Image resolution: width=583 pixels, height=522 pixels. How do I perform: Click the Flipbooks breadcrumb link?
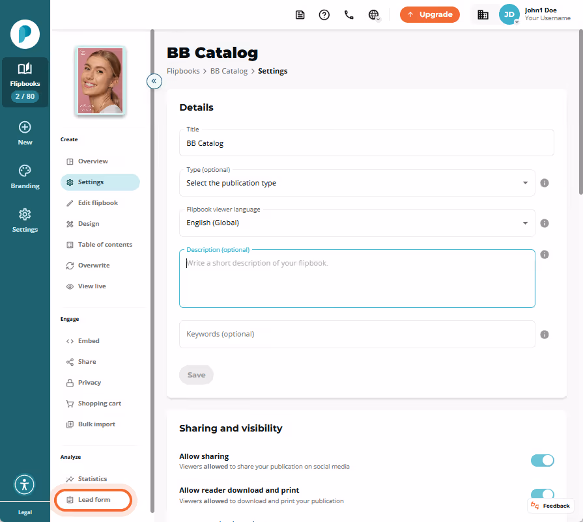point(183,71)
